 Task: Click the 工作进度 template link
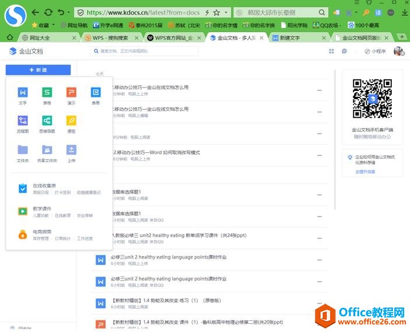pos(85,239)
